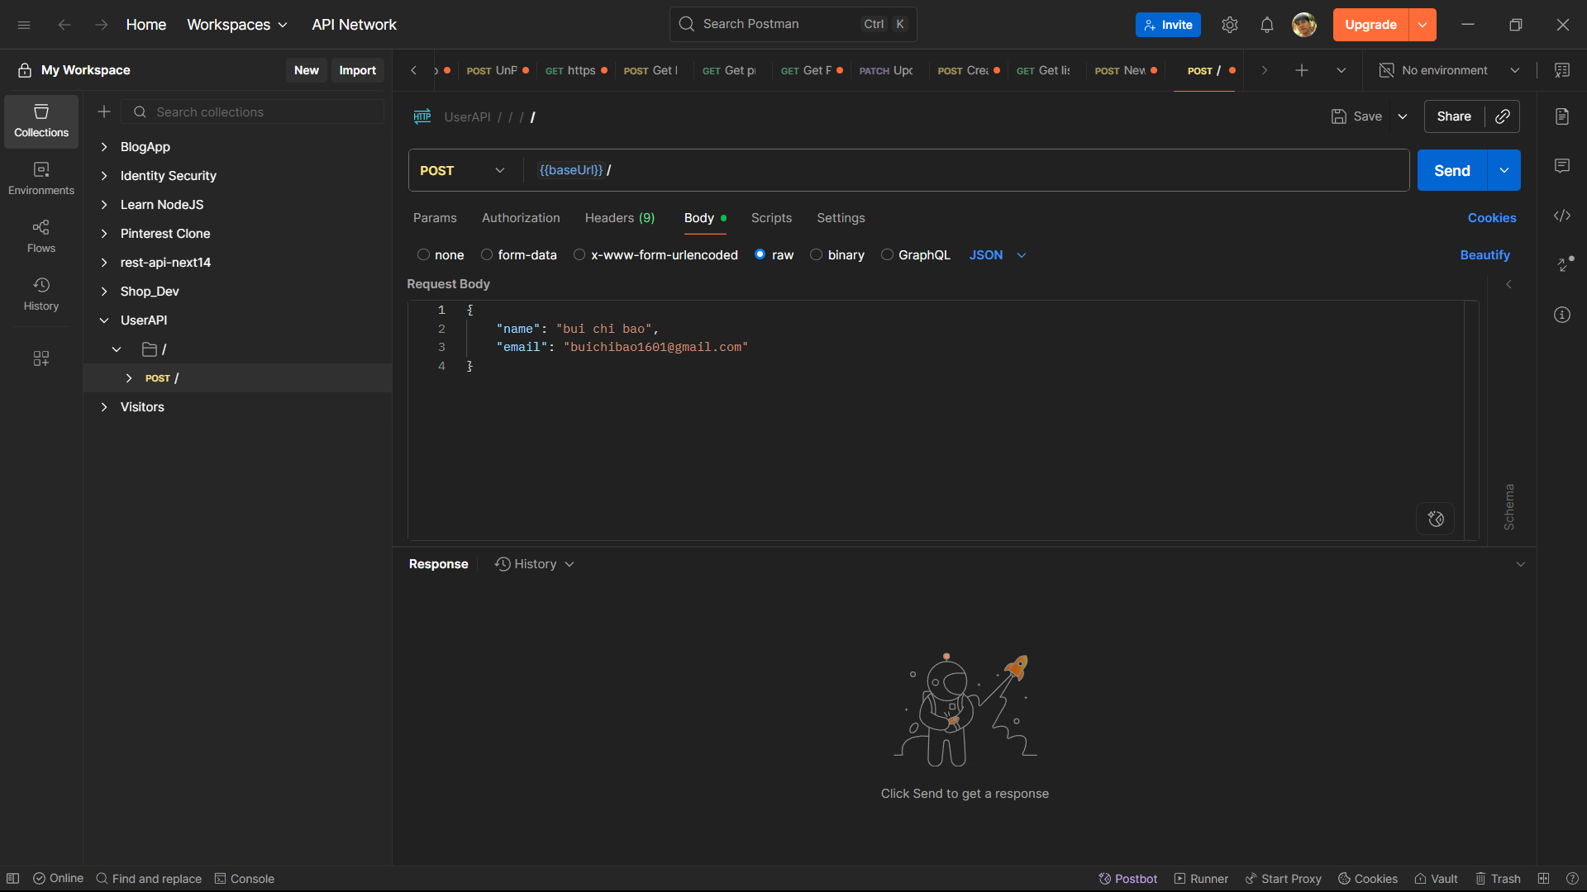Open the notifications bell icon
The height and width of the screenshot is (892, 1587).
1267,25
